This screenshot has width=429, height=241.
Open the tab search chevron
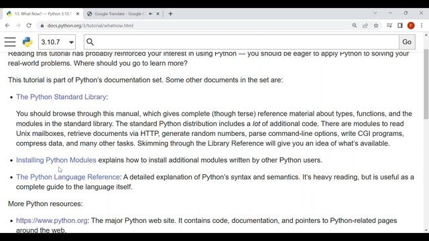click(375, 13)
